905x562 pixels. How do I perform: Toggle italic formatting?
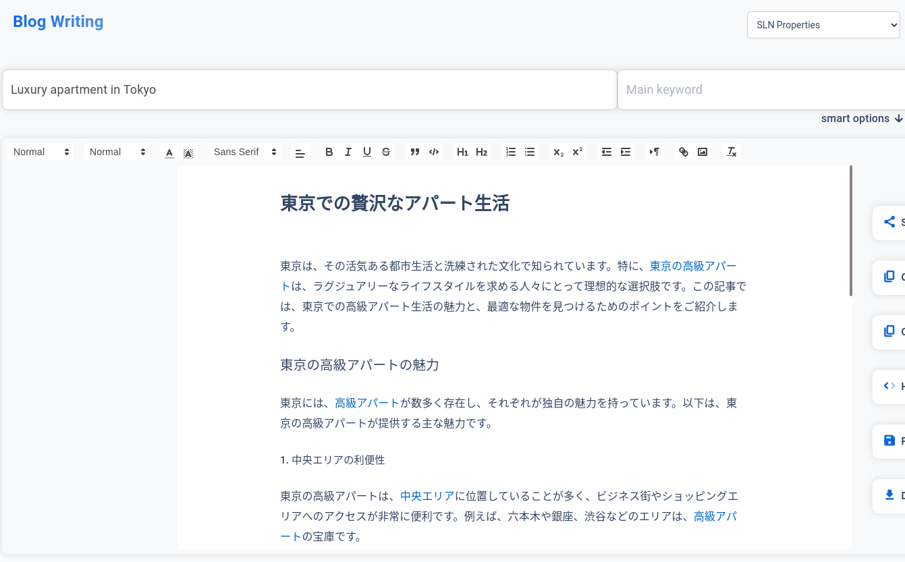348,152
